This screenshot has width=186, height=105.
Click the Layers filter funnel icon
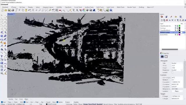(178, 20)
